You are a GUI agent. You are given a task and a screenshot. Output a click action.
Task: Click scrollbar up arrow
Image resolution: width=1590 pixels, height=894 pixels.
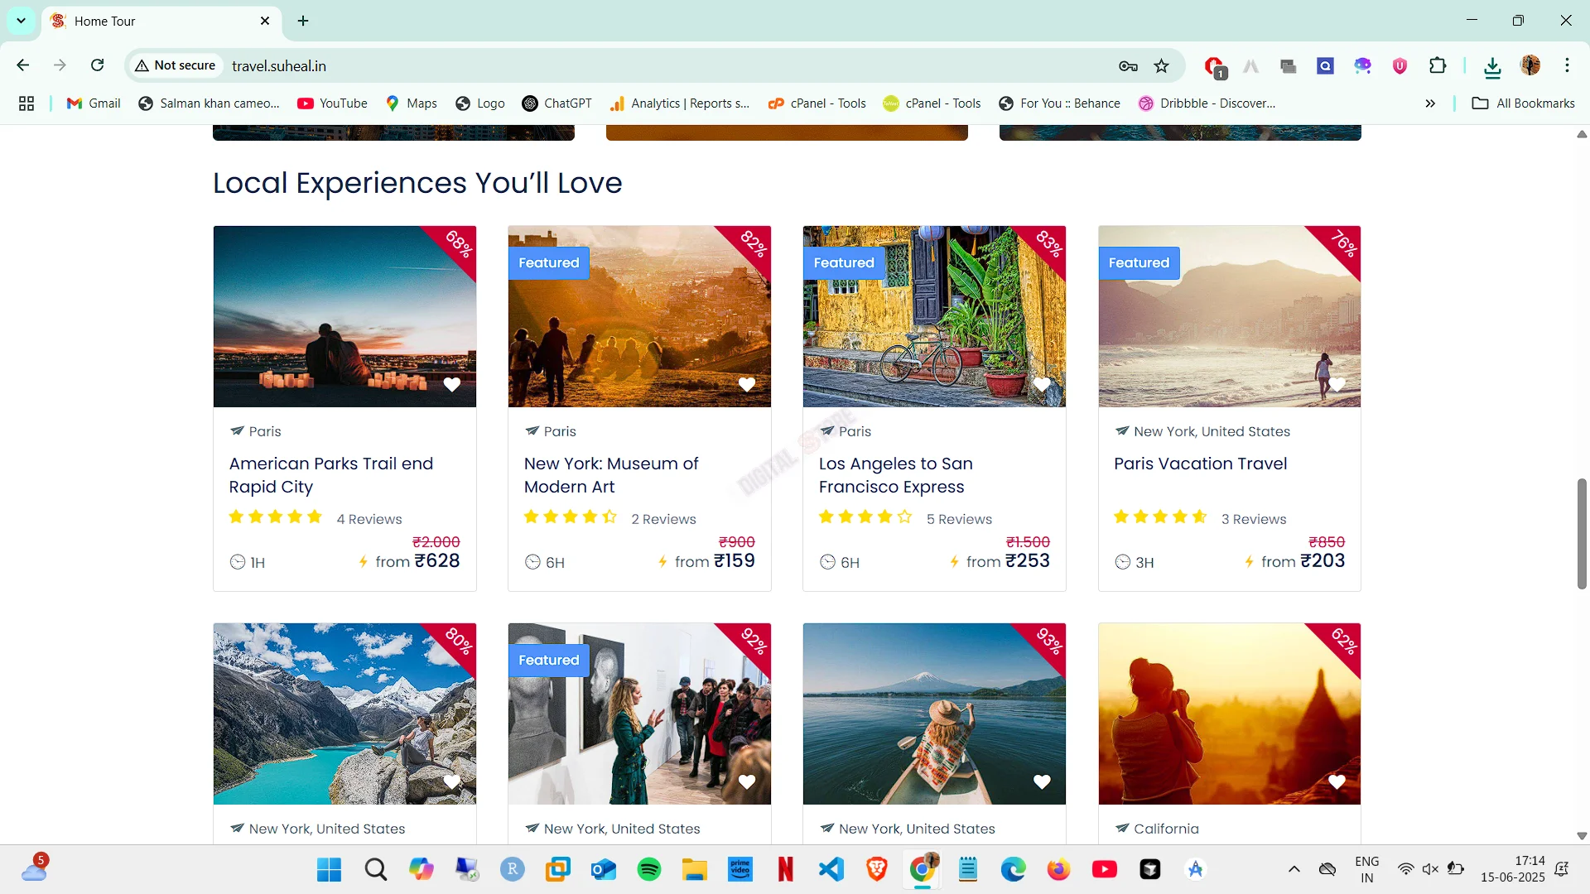(x=1582, y=134)
